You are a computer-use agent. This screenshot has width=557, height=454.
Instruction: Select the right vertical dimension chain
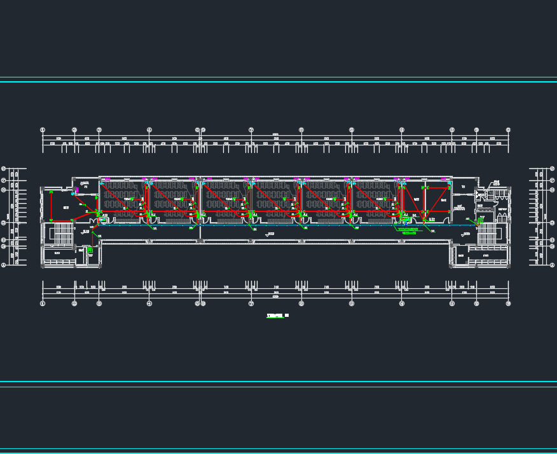(541, 217)
